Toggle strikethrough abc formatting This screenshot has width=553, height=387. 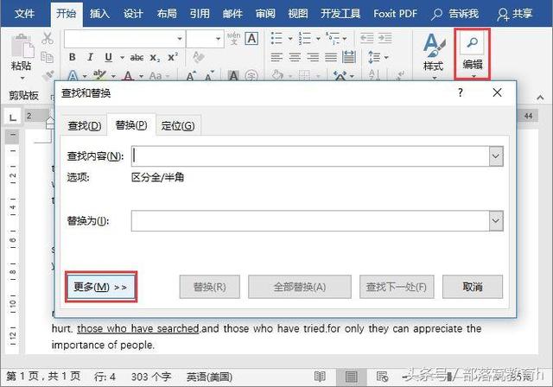pyautogui.click(x=137, y=58)
